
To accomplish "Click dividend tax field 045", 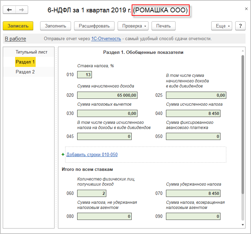I will (104, 136).
